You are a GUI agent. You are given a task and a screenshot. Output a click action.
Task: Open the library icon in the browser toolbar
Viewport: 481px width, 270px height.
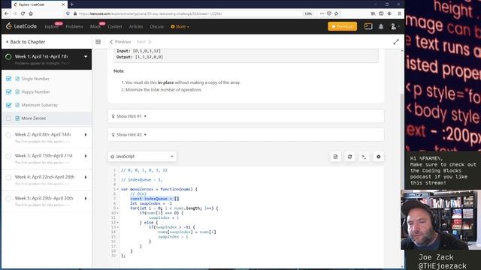coord(373,13)
